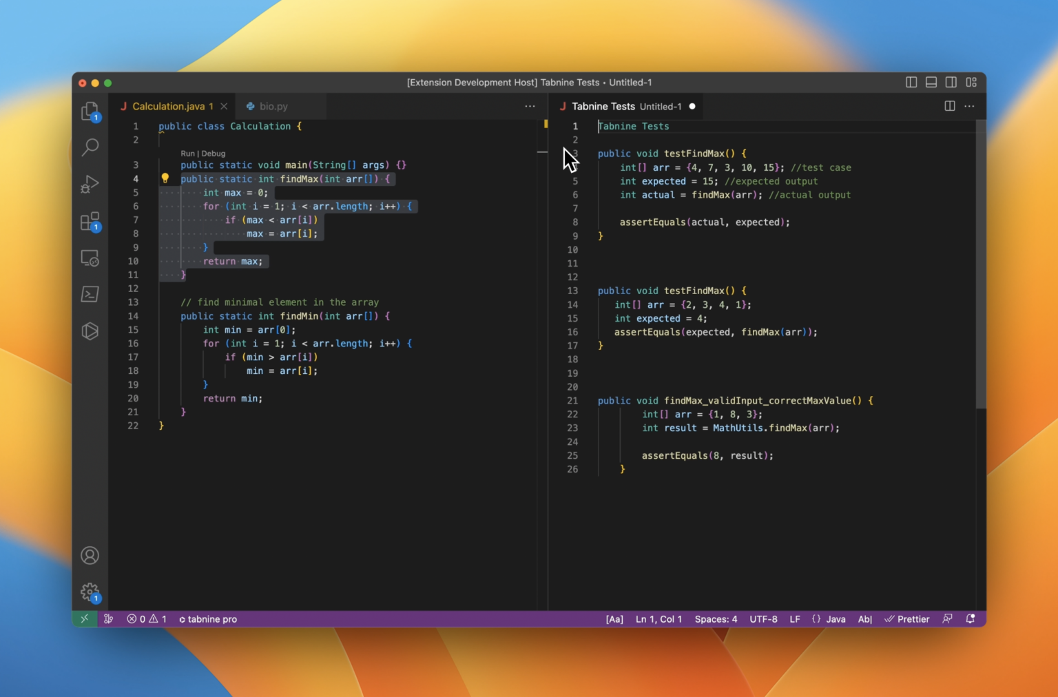Open the Accounts icon in activity bar
This screenshot has height=697, width=1058.
click(x=90, y=555)
